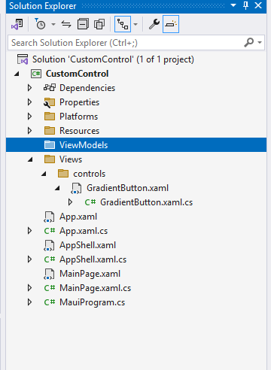Select AppShell.xaml.cs file
The width and height of the screenshot is (271, 370).
click(93, 259)
